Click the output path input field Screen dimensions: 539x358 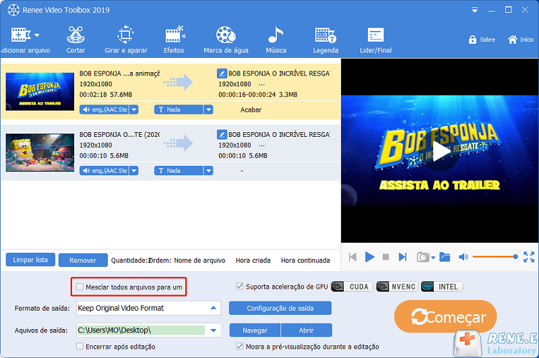[x=141, y=330]
